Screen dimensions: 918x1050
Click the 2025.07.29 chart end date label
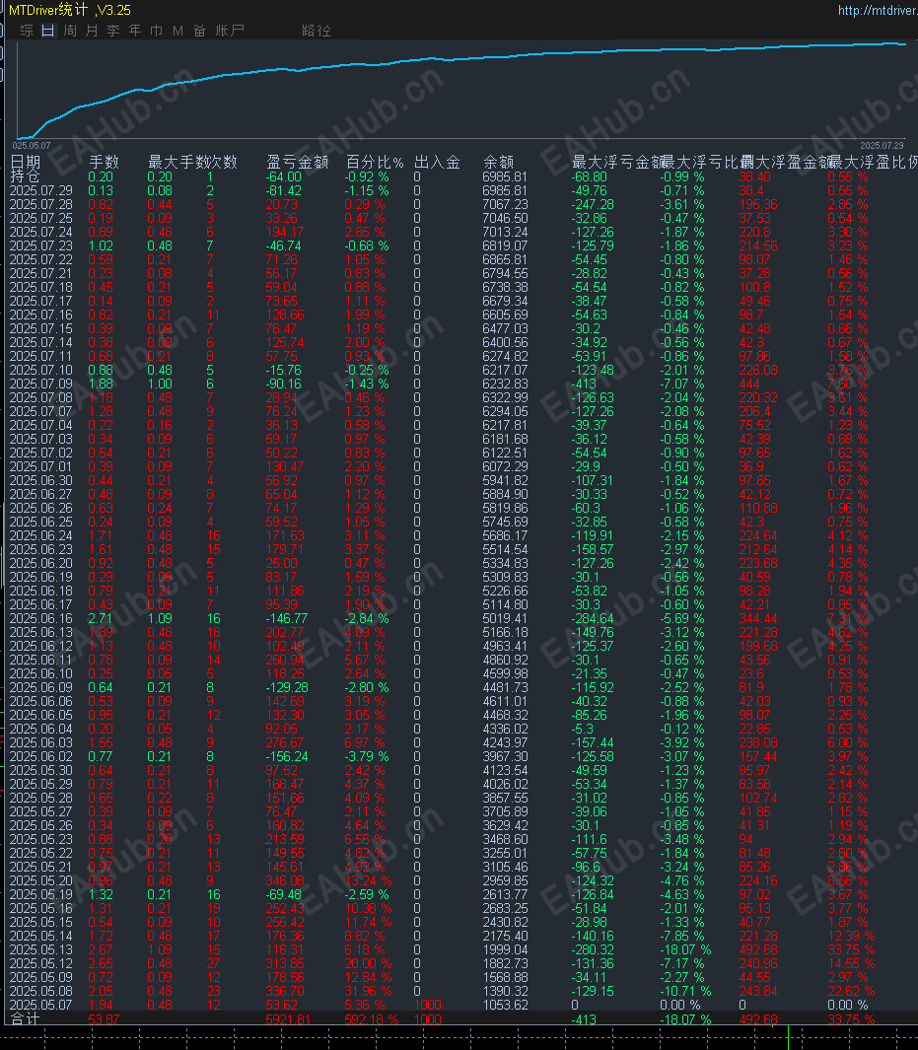point(882,145)
